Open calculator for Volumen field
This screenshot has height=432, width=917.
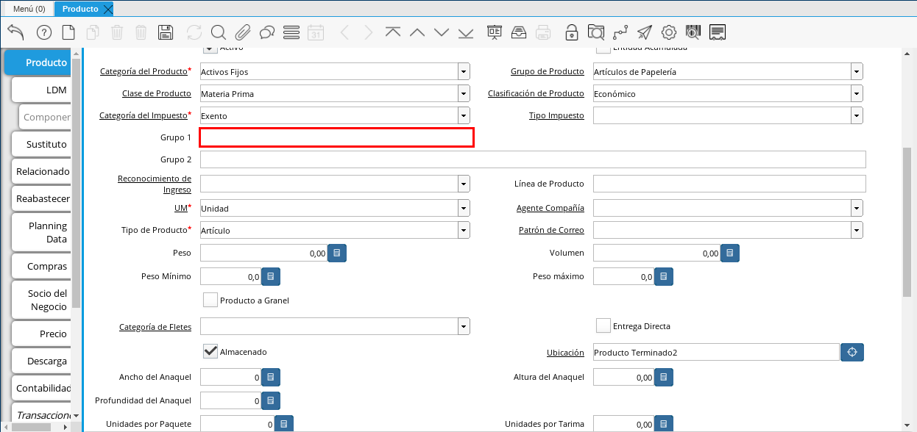(730, 253)
